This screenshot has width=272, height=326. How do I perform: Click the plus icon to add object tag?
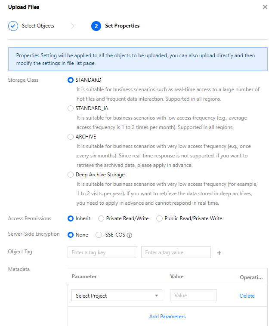click(219, 253)
